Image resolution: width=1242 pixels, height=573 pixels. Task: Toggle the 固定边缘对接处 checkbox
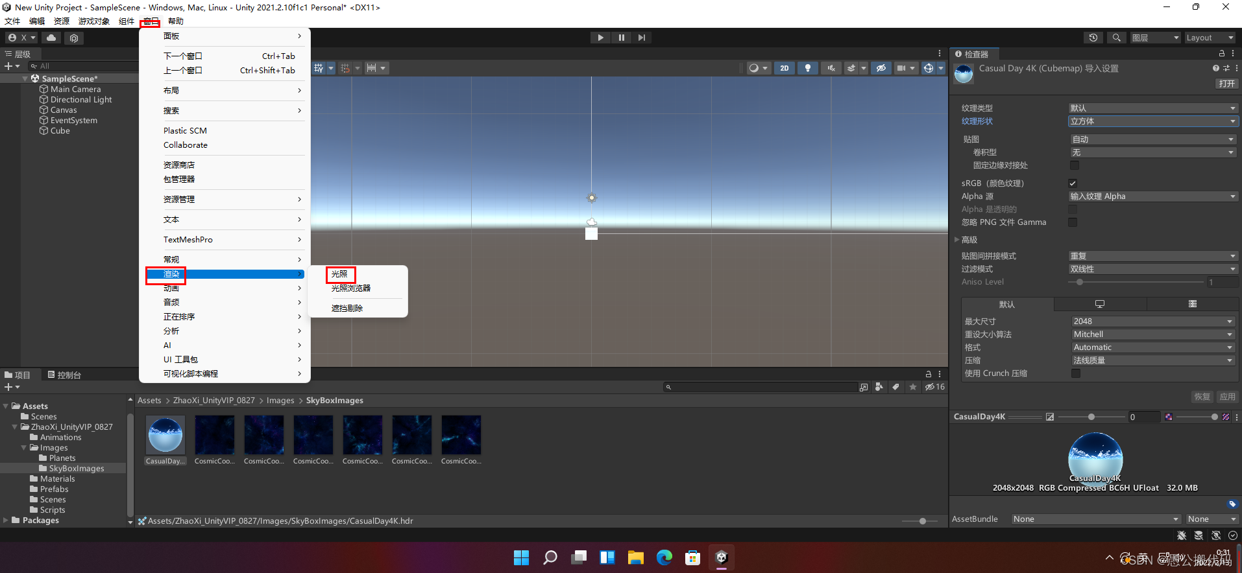[1075, 165]
